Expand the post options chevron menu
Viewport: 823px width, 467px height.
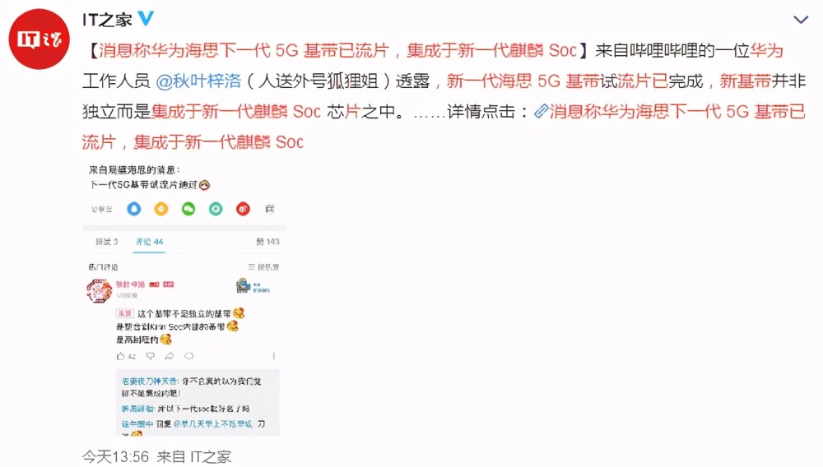pos(801,20)
